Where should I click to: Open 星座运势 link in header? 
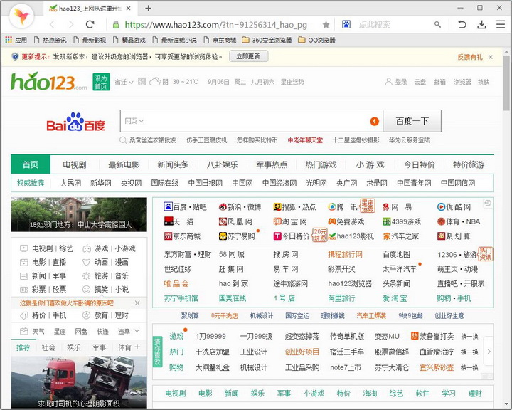click(292, 82)
